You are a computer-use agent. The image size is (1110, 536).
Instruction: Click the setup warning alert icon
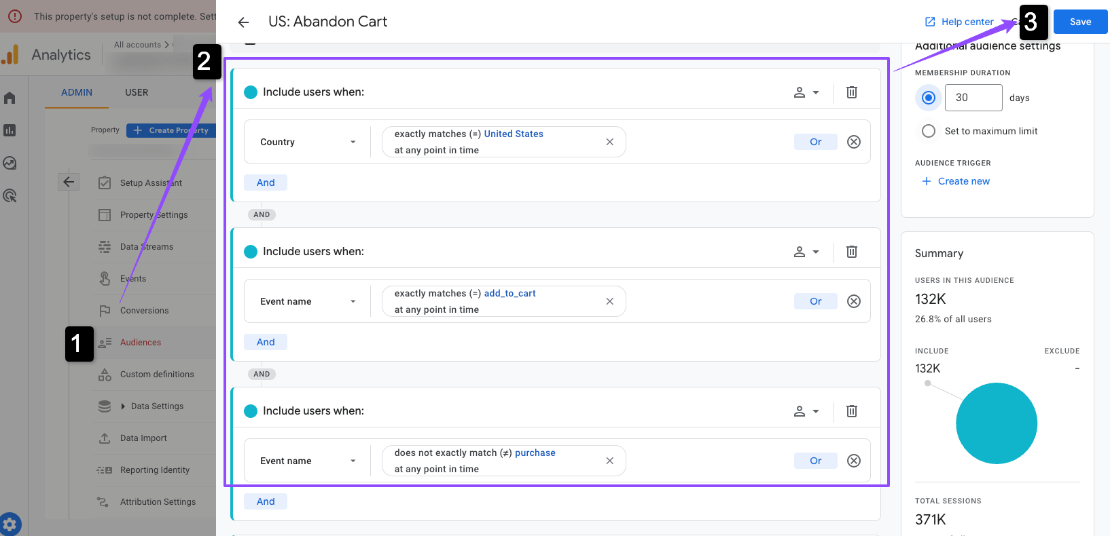tap(15, 16)
